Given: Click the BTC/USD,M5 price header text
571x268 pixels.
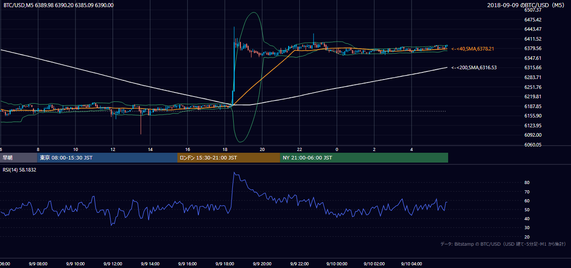Looking at the screenshot, I should 59,5.
